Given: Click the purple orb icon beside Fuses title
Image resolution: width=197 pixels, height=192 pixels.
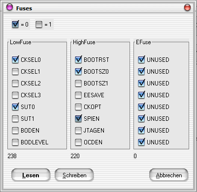Looking at the screenshot, I should pos(9,7).
